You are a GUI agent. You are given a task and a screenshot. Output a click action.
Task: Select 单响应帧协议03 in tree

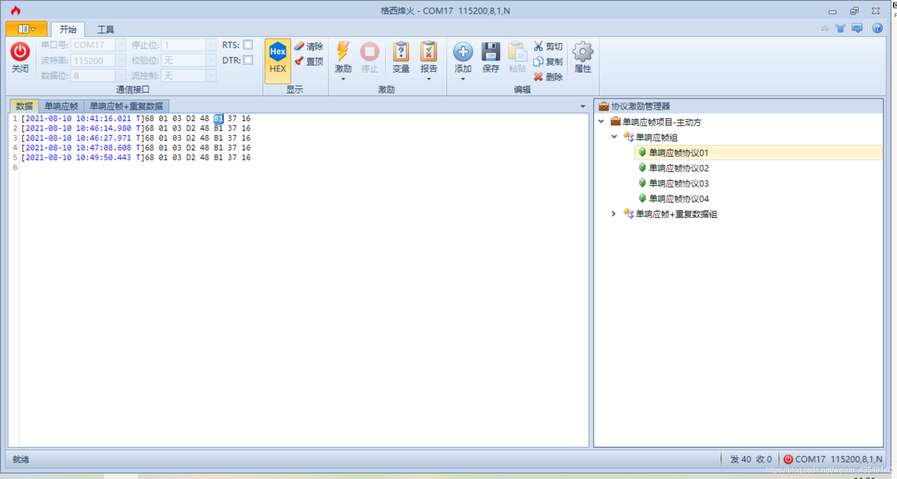point(678,183)
